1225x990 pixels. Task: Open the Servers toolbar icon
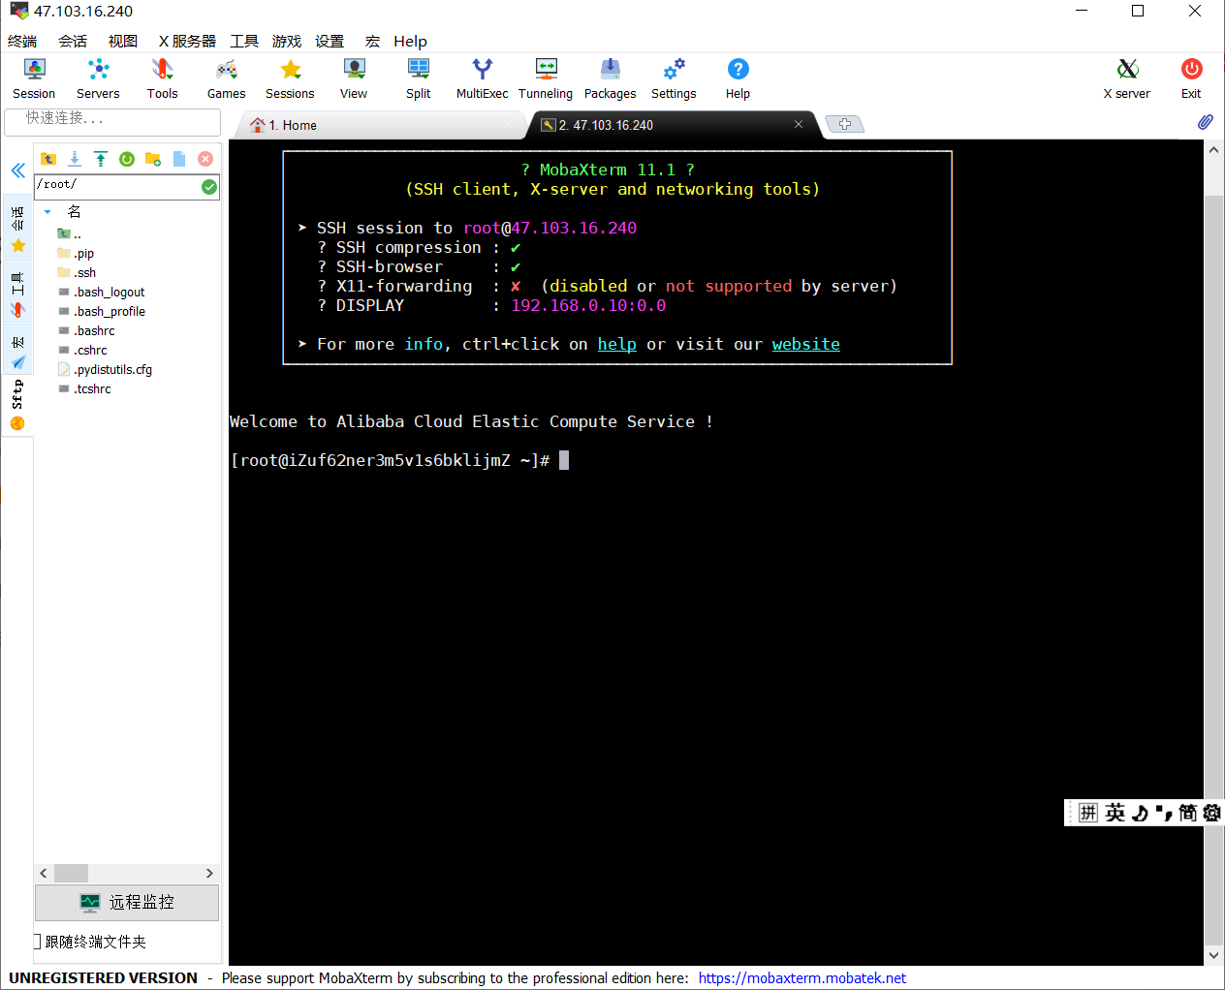pos(98,78)
